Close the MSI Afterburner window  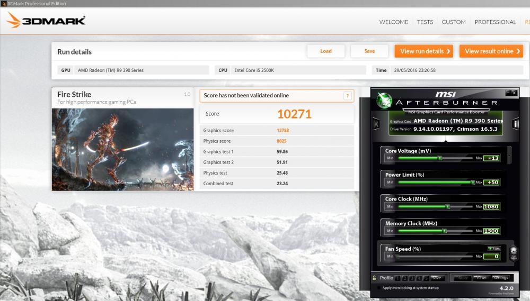(x=514, y=93)
